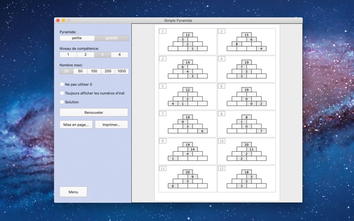This screenshot has width=354, height=221.
Task: Open 'Mise en page...' dialog
Action: pos(76,125)
